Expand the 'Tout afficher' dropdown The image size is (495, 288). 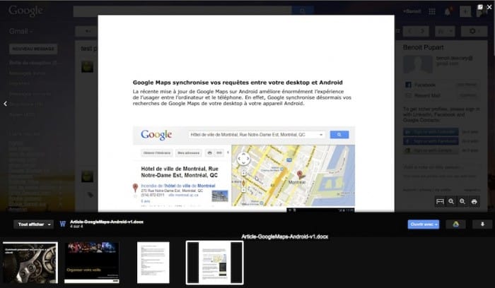click(33, 224)
